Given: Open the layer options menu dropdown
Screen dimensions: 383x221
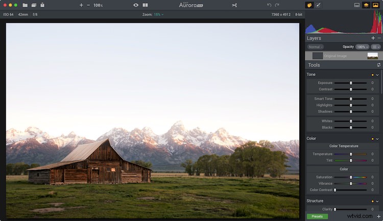Looking at the screenshot, I should coord(376,47).
